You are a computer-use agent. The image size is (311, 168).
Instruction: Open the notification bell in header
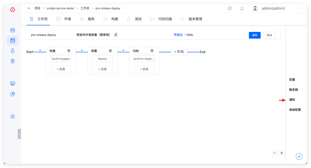coord(242,8)
